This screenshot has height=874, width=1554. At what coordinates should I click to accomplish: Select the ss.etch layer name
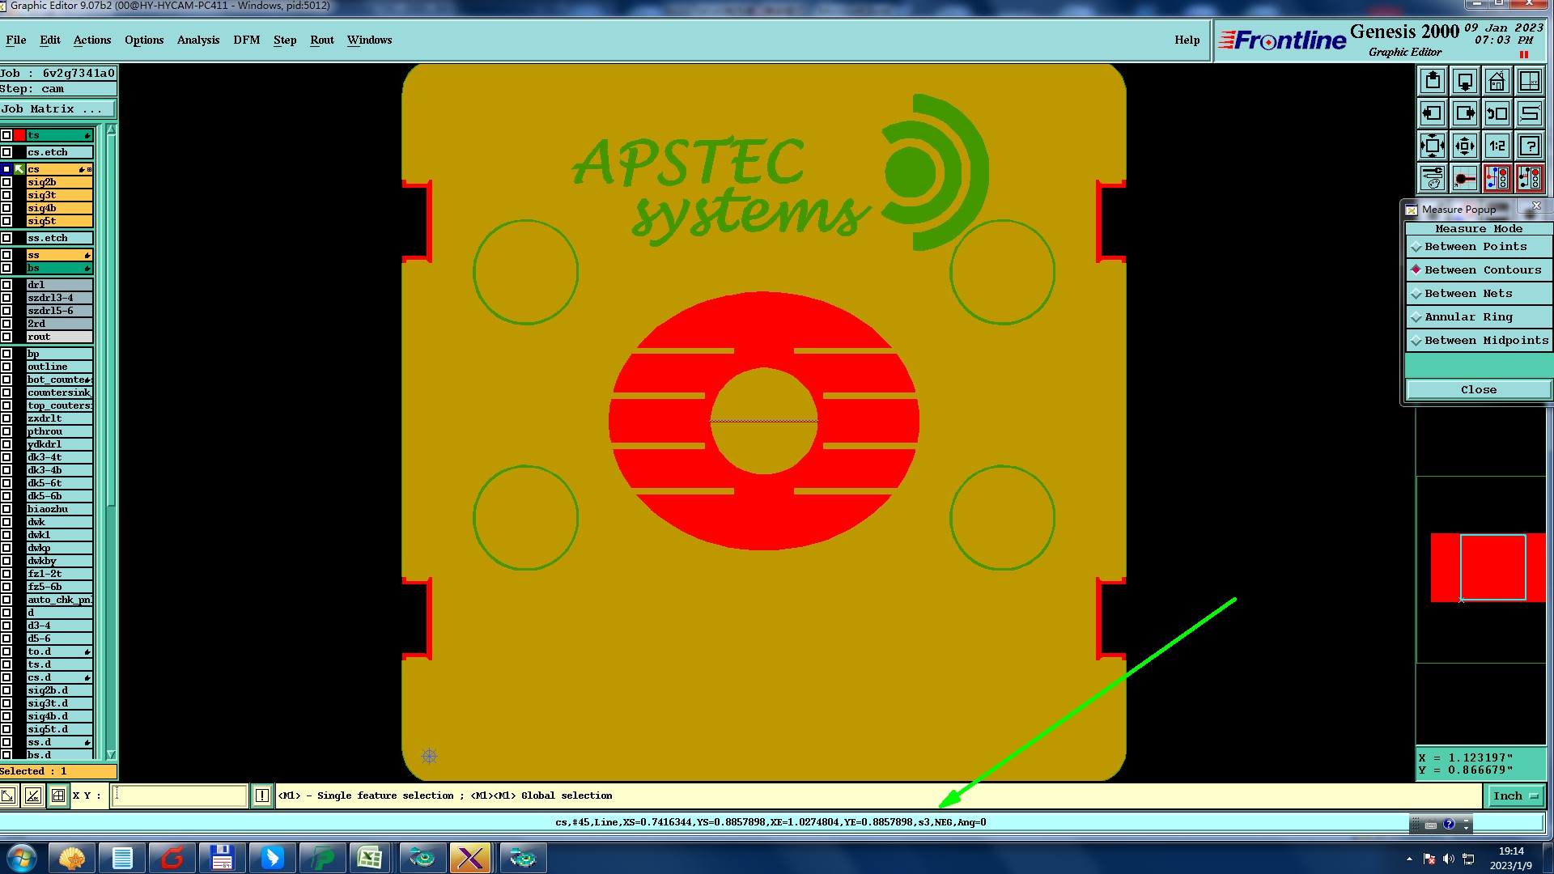tap(59, 238)
